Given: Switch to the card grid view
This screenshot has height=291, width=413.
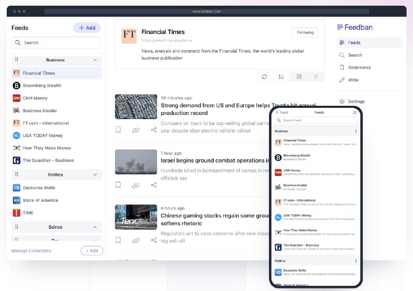Looking at the screenshot, I should tap(299, 76).
